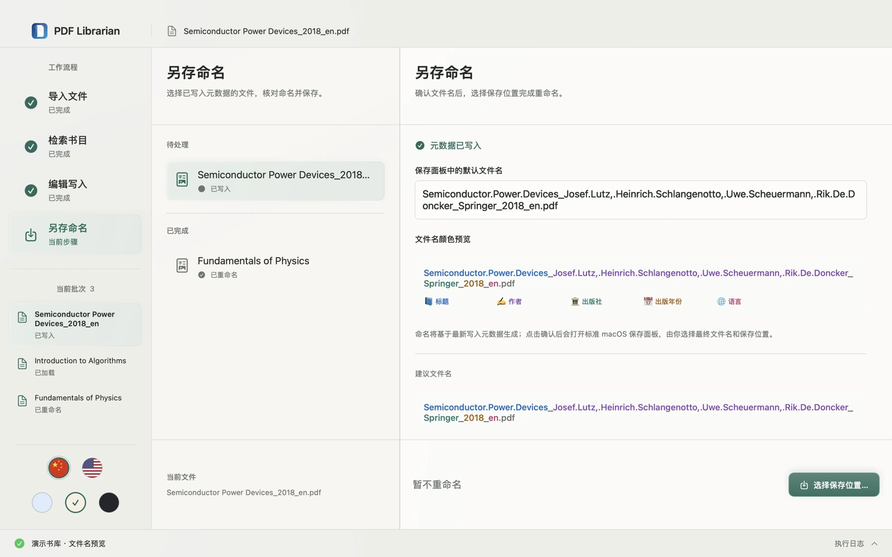Image resolution: width=892 pixels, height=557 pixels.
Task: Click the current file name under 当前文件
Action: click(244, 492)
